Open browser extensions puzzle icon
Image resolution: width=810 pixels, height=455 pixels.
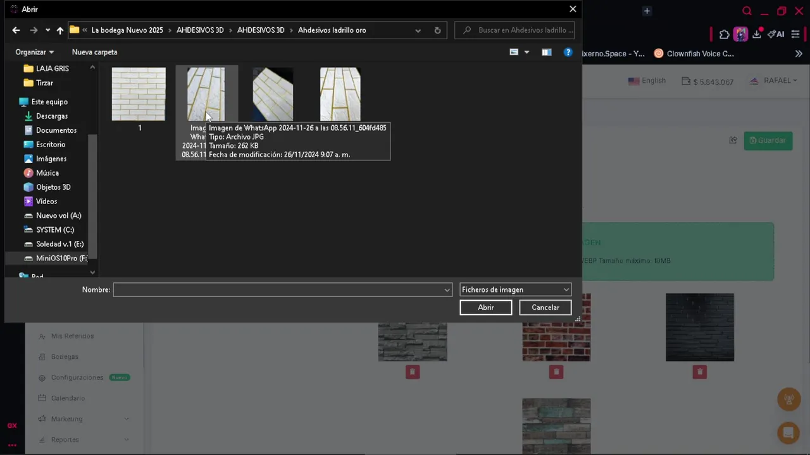coord(725,34)
